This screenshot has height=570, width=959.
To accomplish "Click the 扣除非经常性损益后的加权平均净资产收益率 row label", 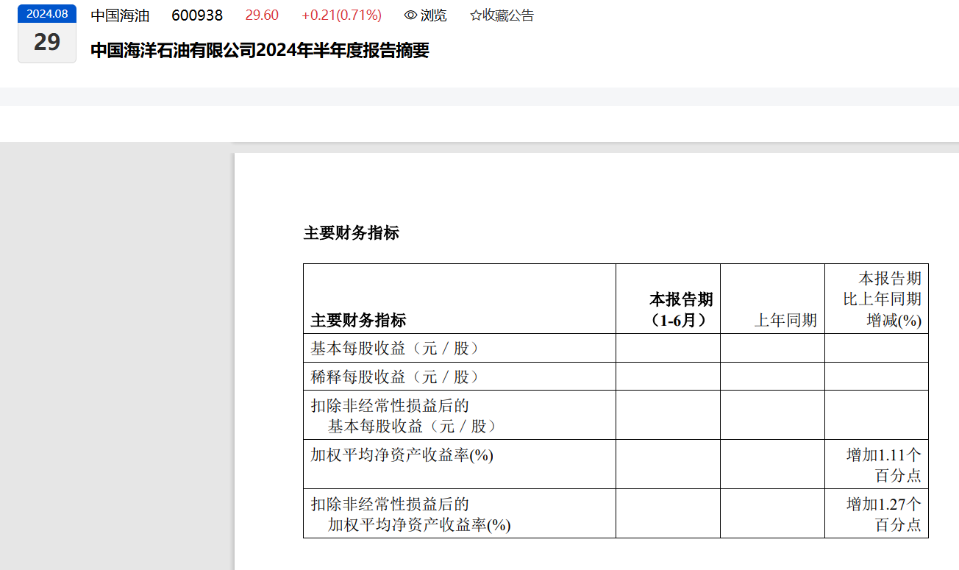I will (411, 515).
